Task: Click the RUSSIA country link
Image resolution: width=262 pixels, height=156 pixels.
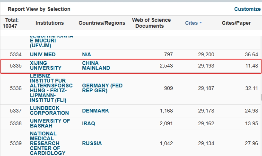Action: 92,143
